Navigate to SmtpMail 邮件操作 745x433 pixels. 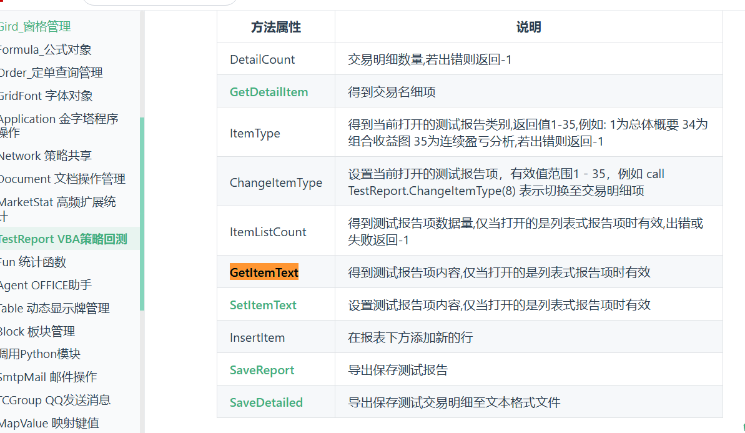pos(48,377)
